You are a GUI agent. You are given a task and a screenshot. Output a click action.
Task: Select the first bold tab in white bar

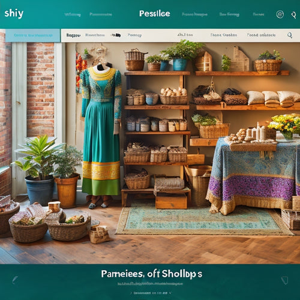(73, 35)
